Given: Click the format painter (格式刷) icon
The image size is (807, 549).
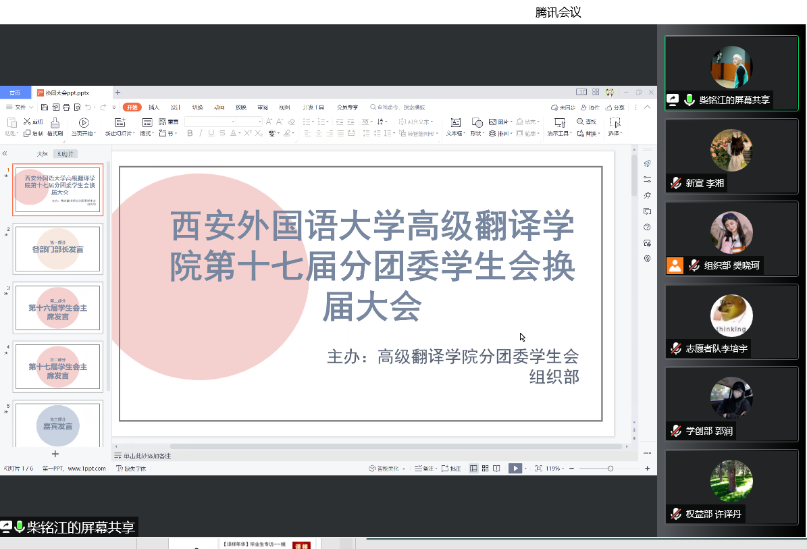Looking at the screenshot, I should tap(55, 122).
